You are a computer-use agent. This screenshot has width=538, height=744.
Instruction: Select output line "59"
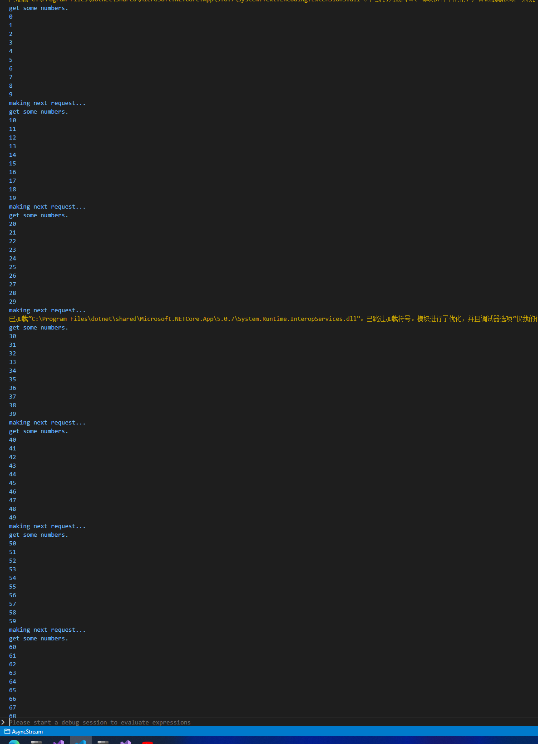[x=13, y=621]
